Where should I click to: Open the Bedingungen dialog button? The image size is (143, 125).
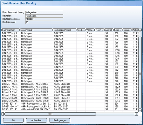(60, 120)
